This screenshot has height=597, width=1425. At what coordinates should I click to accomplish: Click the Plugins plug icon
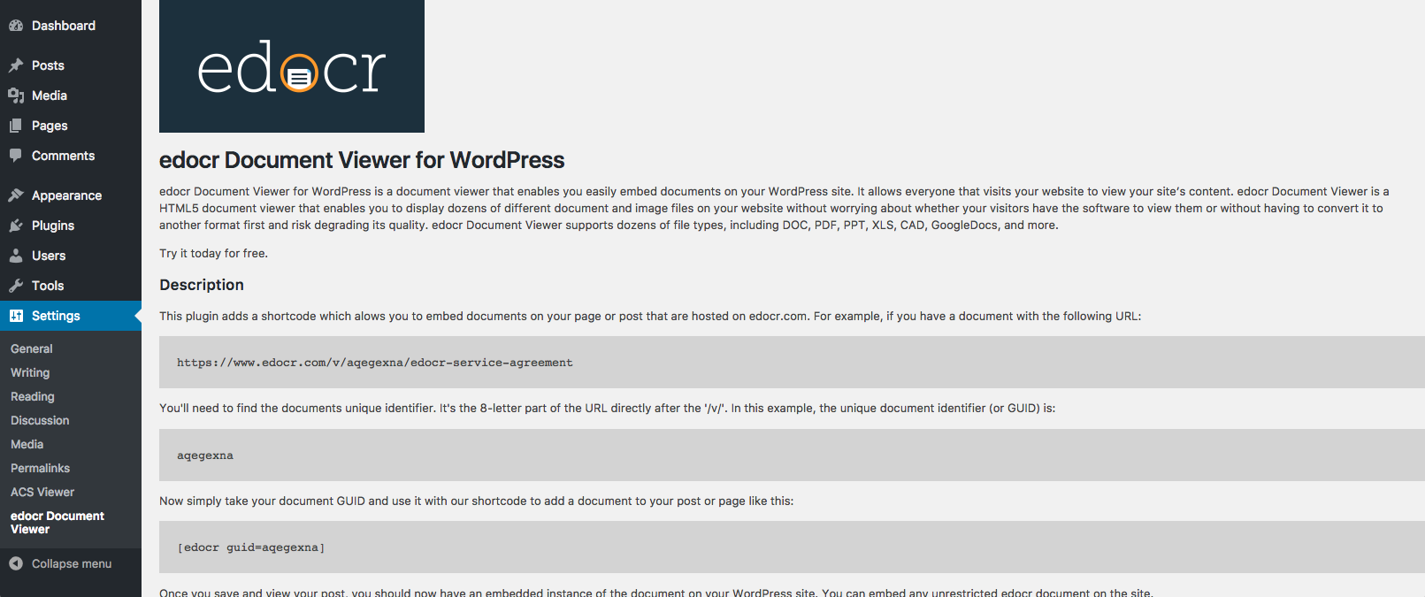16,226
